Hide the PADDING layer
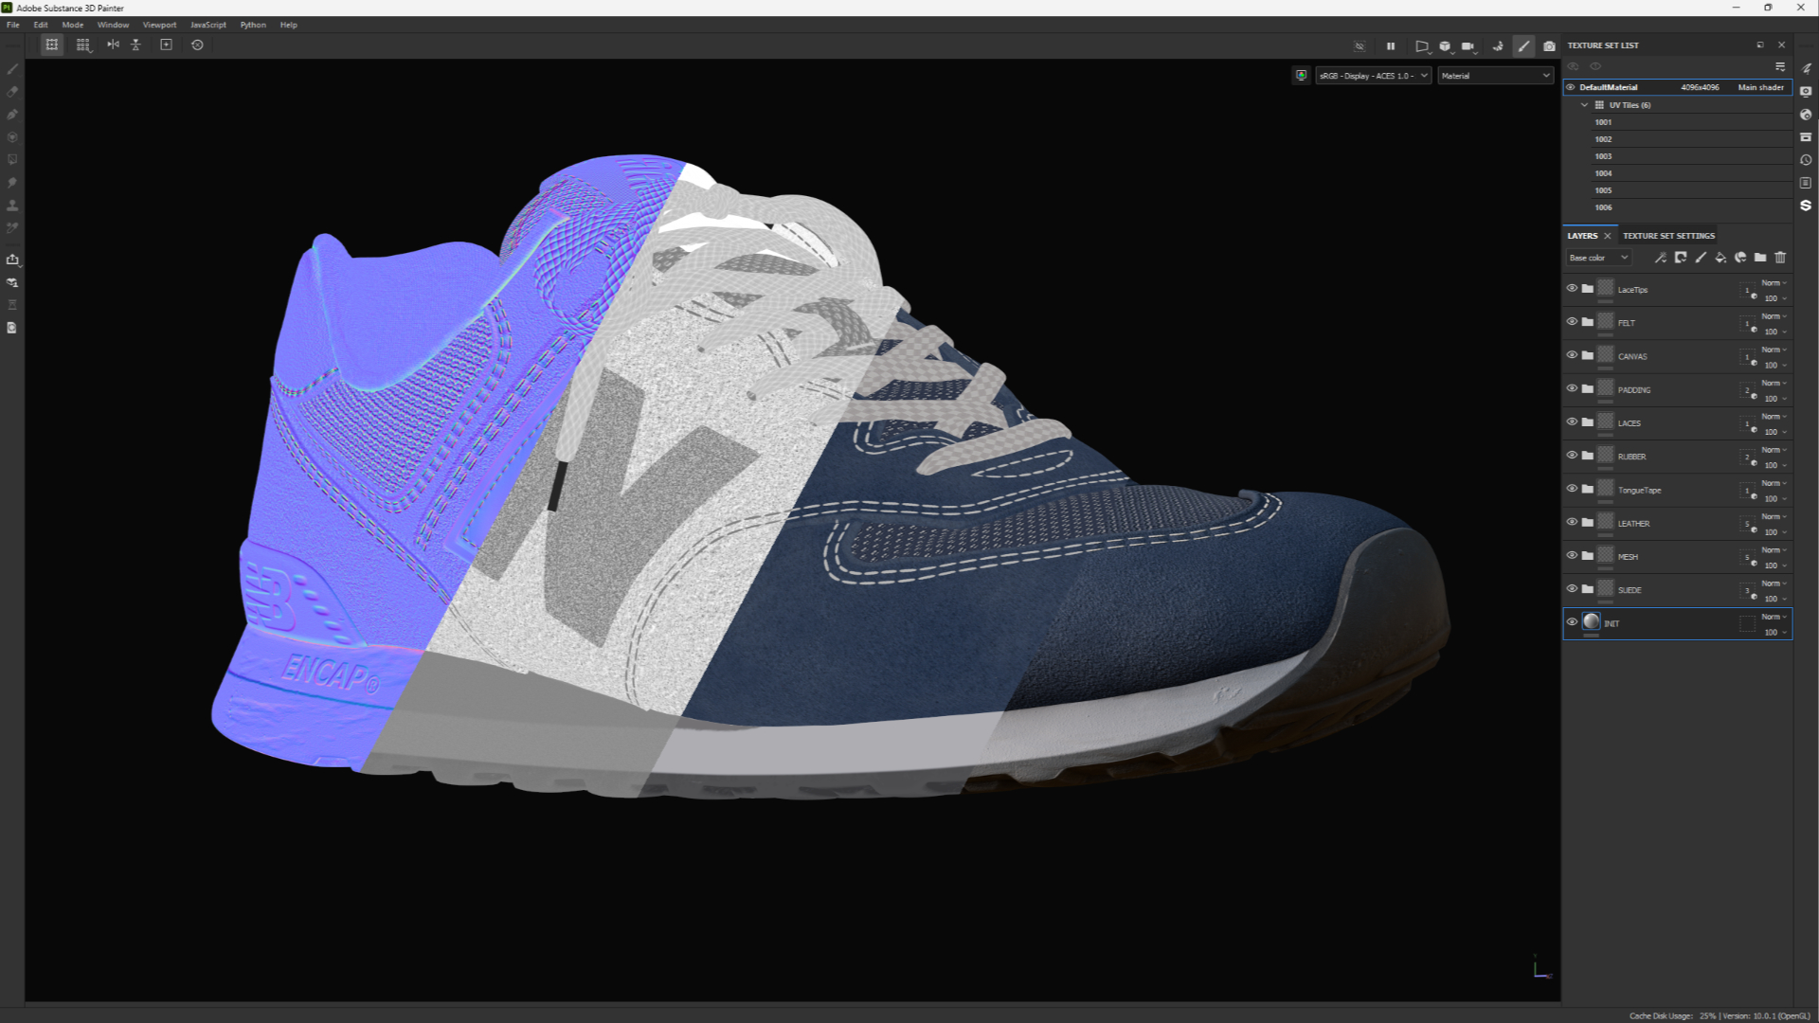The width and height of the screenshot is (1819, 1023). (x=1572, y=388)
